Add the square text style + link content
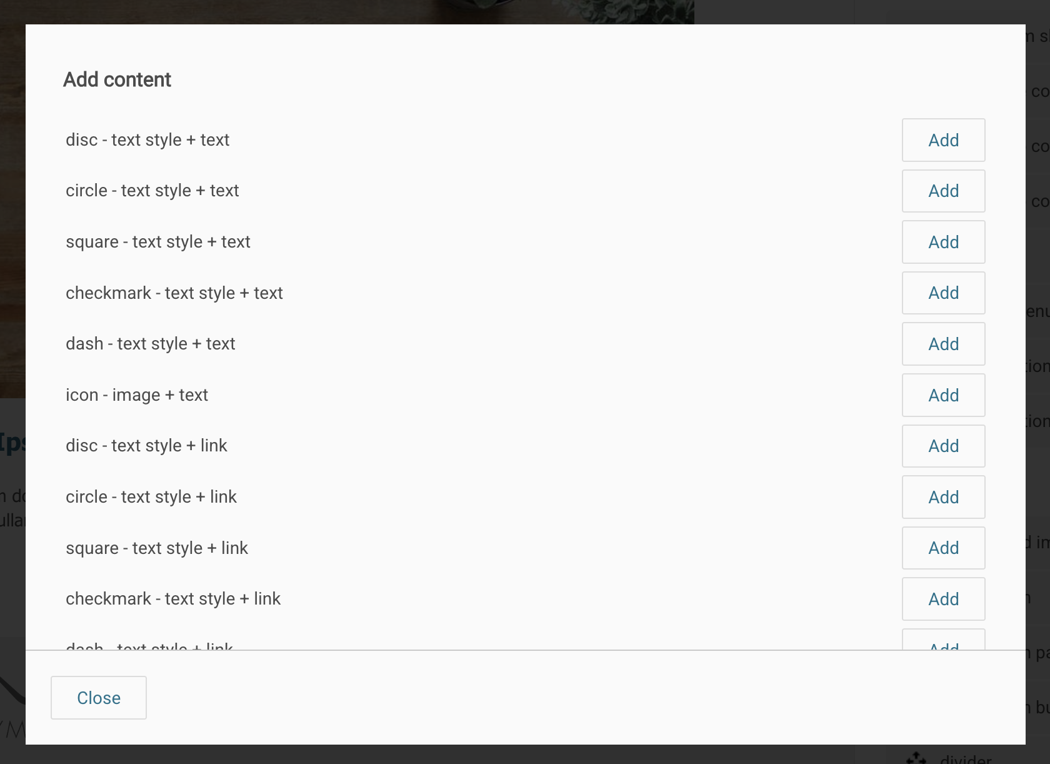Screen dimensions: 1050x764 [943, 548]
